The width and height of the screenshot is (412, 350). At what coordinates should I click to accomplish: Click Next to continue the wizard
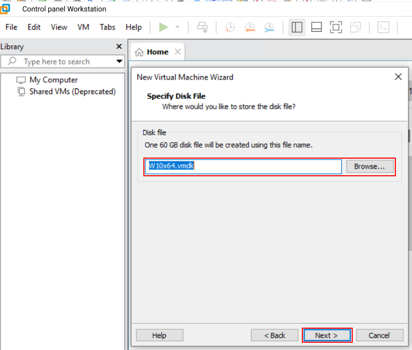click(327, 335)
